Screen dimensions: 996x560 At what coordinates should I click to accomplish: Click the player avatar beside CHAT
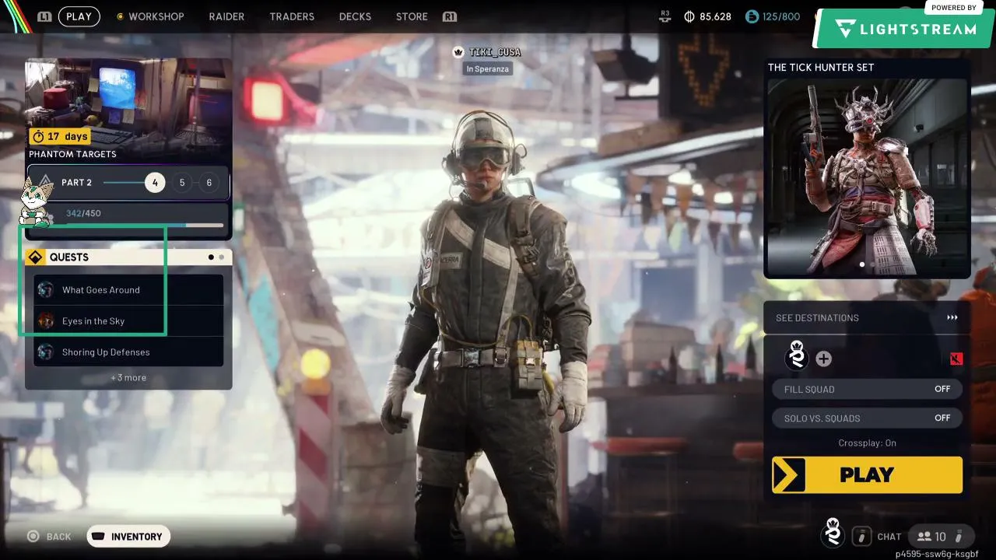pos(833,534)
